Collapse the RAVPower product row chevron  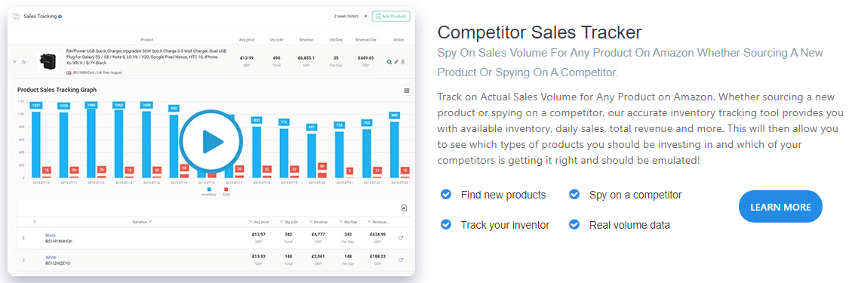[x=14, y=62]
